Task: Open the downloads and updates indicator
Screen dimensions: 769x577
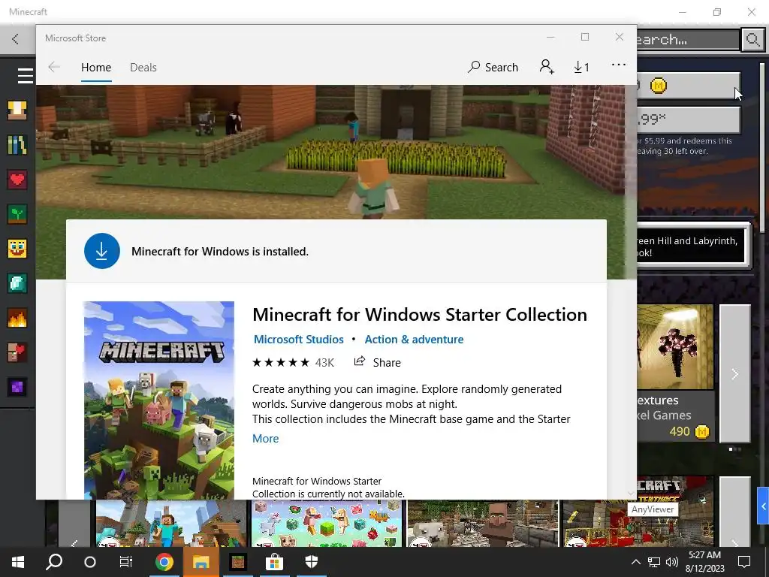Action: [x=581, y=67]
